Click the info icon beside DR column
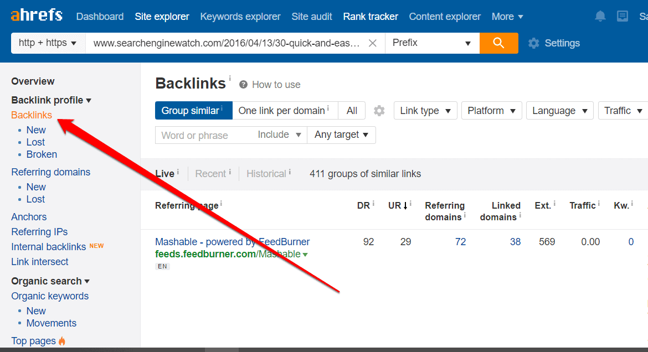648x352 pixels. pyautogui.click(x=373, y=203)
